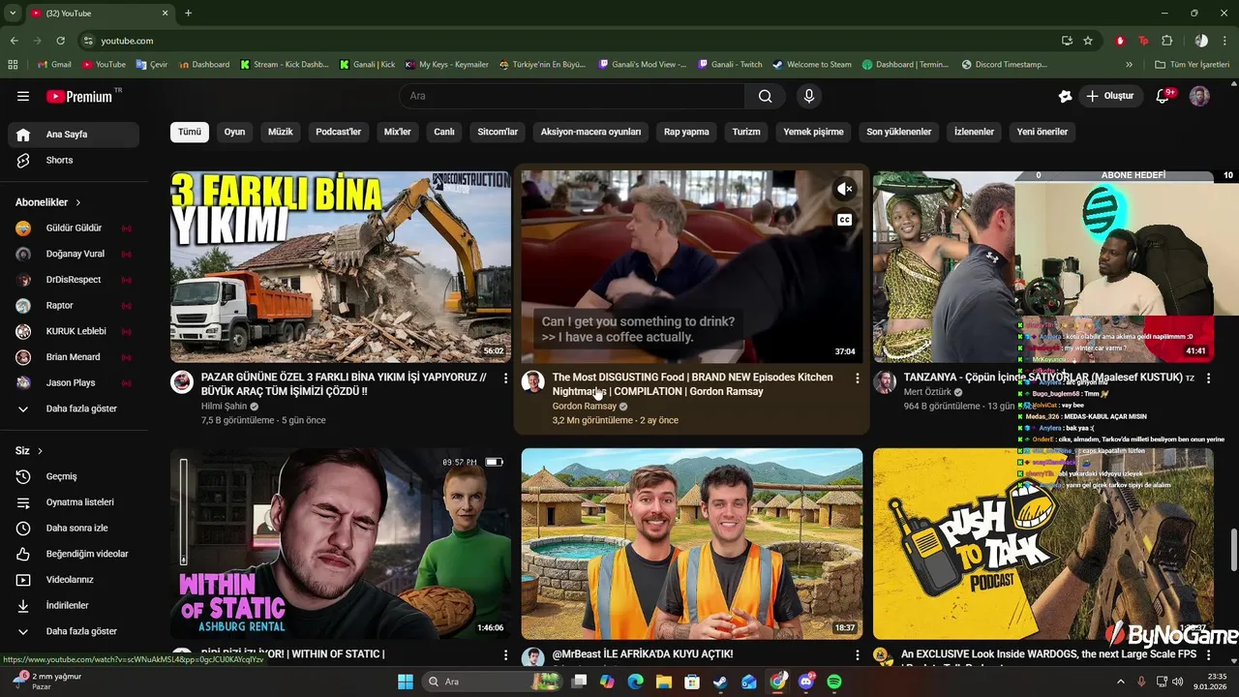This screenshot has width=1239, height=697.
Task: Select the Oyun filter chip
Action: [x=235, y=132]
